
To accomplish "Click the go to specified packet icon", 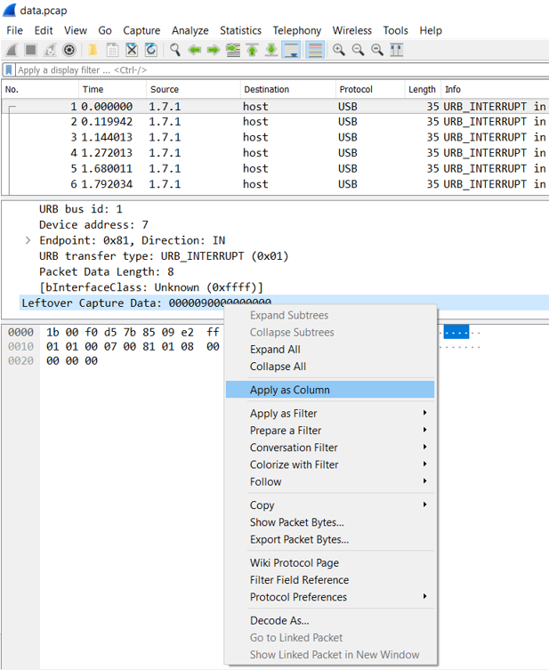I will click(233, 50).
